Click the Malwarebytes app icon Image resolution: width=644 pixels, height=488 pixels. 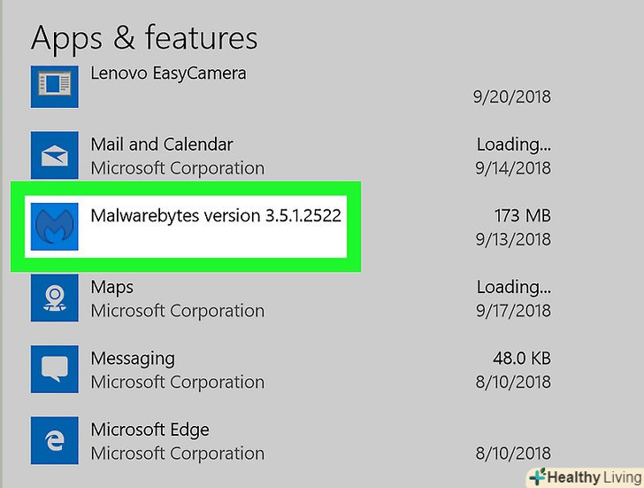tap(55, 228)
